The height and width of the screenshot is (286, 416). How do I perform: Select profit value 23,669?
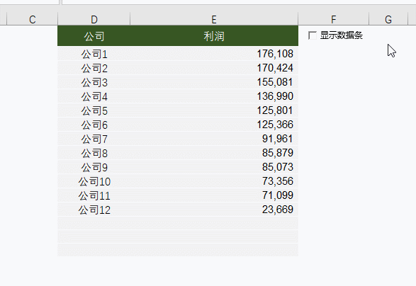click(x=214, y=210)
